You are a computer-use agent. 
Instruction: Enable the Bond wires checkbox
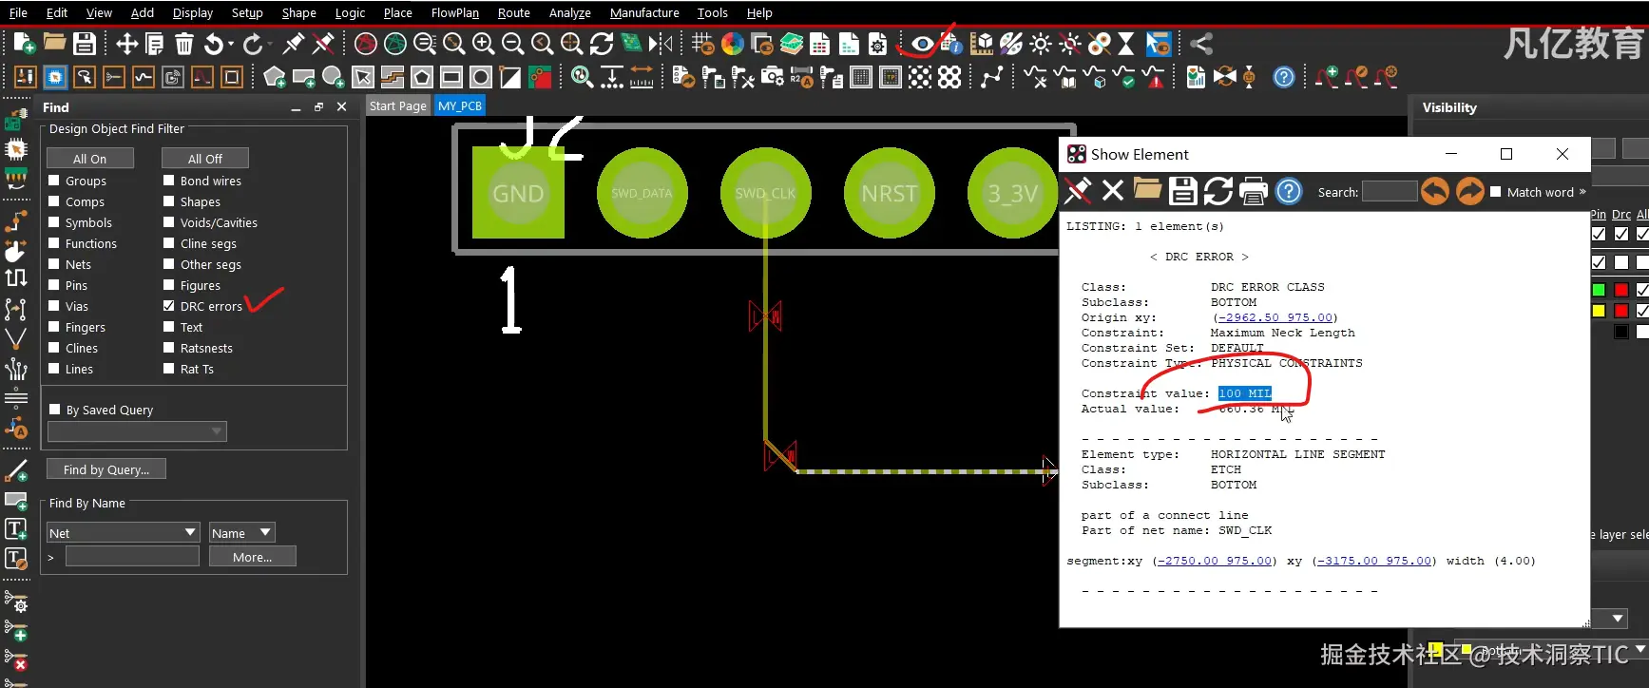click(x=168, y=181)
